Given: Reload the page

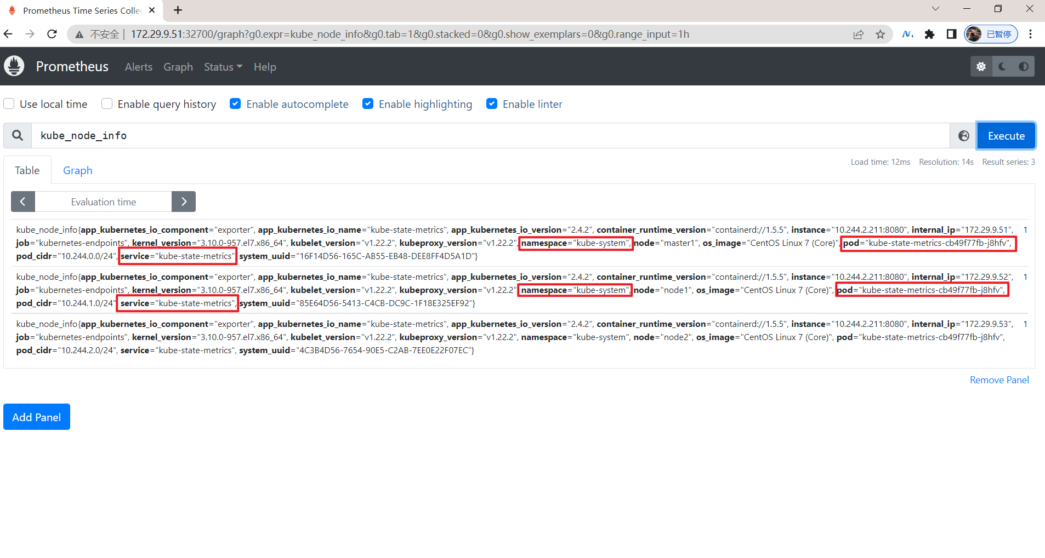Looking at the screenshot, I should point(52,34).
